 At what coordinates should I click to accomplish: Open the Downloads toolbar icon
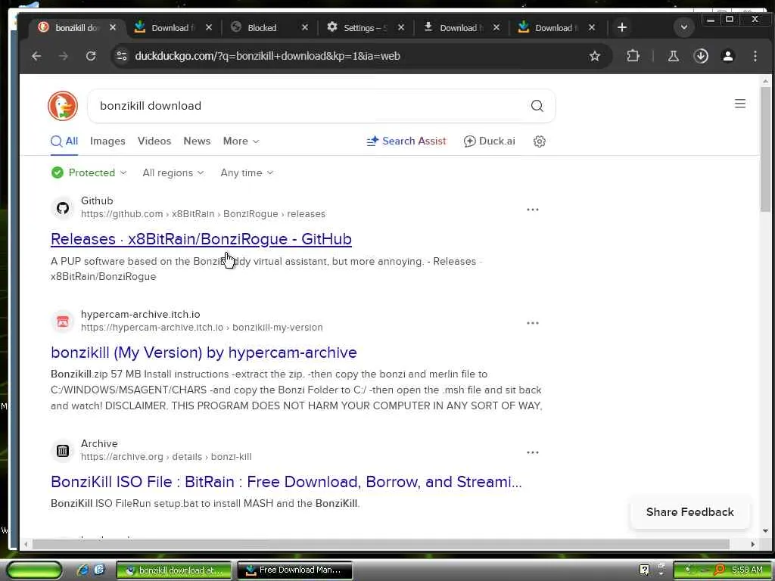point(701,56)
